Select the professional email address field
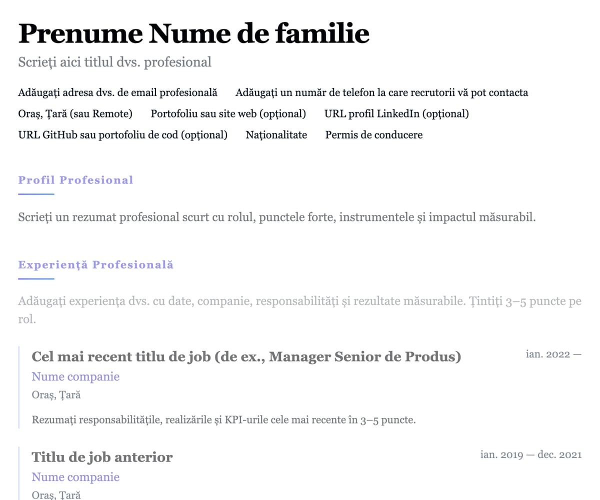This screenshot has width=600, height=500. pos(117,92)
